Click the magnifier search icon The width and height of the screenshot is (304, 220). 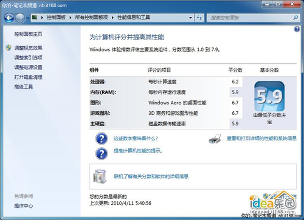(x=295, y=18)
